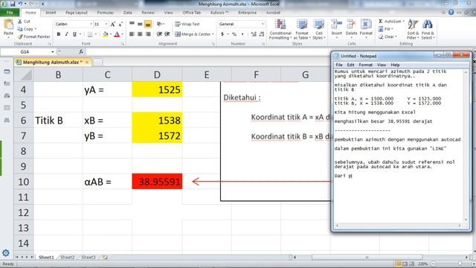This screenshot has width=476, height=268.
Task: Toggle Italic formatting
Action: pos(66,34)
